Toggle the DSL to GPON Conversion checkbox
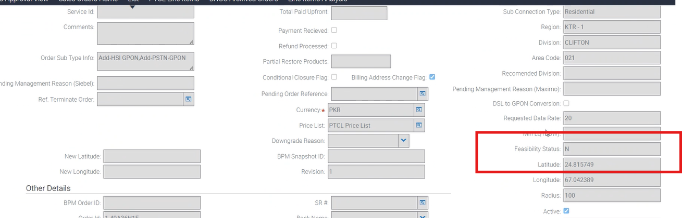Screen dimensions: 682x218 point(566,103)
